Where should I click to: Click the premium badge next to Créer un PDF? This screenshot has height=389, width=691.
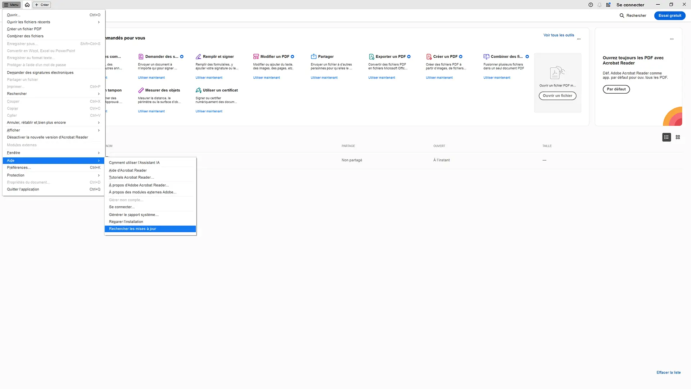[x=461, y=57]
